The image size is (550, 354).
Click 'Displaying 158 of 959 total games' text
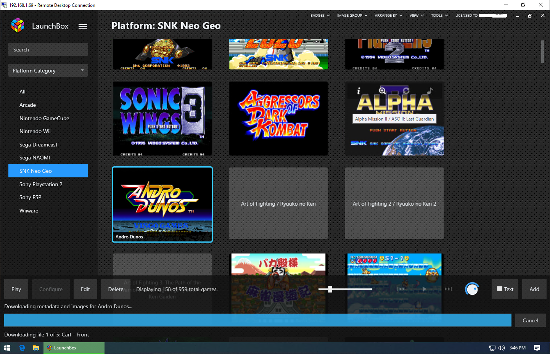(x=177, y=290)
